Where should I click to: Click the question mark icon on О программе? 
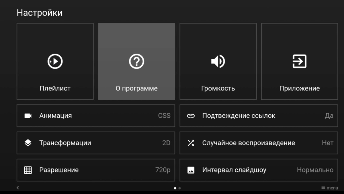(136, 61)
